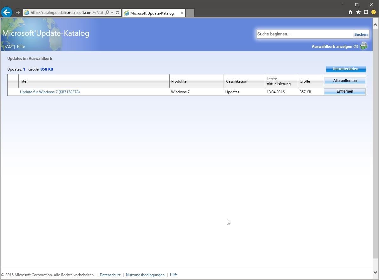This screenshot has height=280, width=379.
Task: Click the smiley feedback icon
Action: click(374, 12)
